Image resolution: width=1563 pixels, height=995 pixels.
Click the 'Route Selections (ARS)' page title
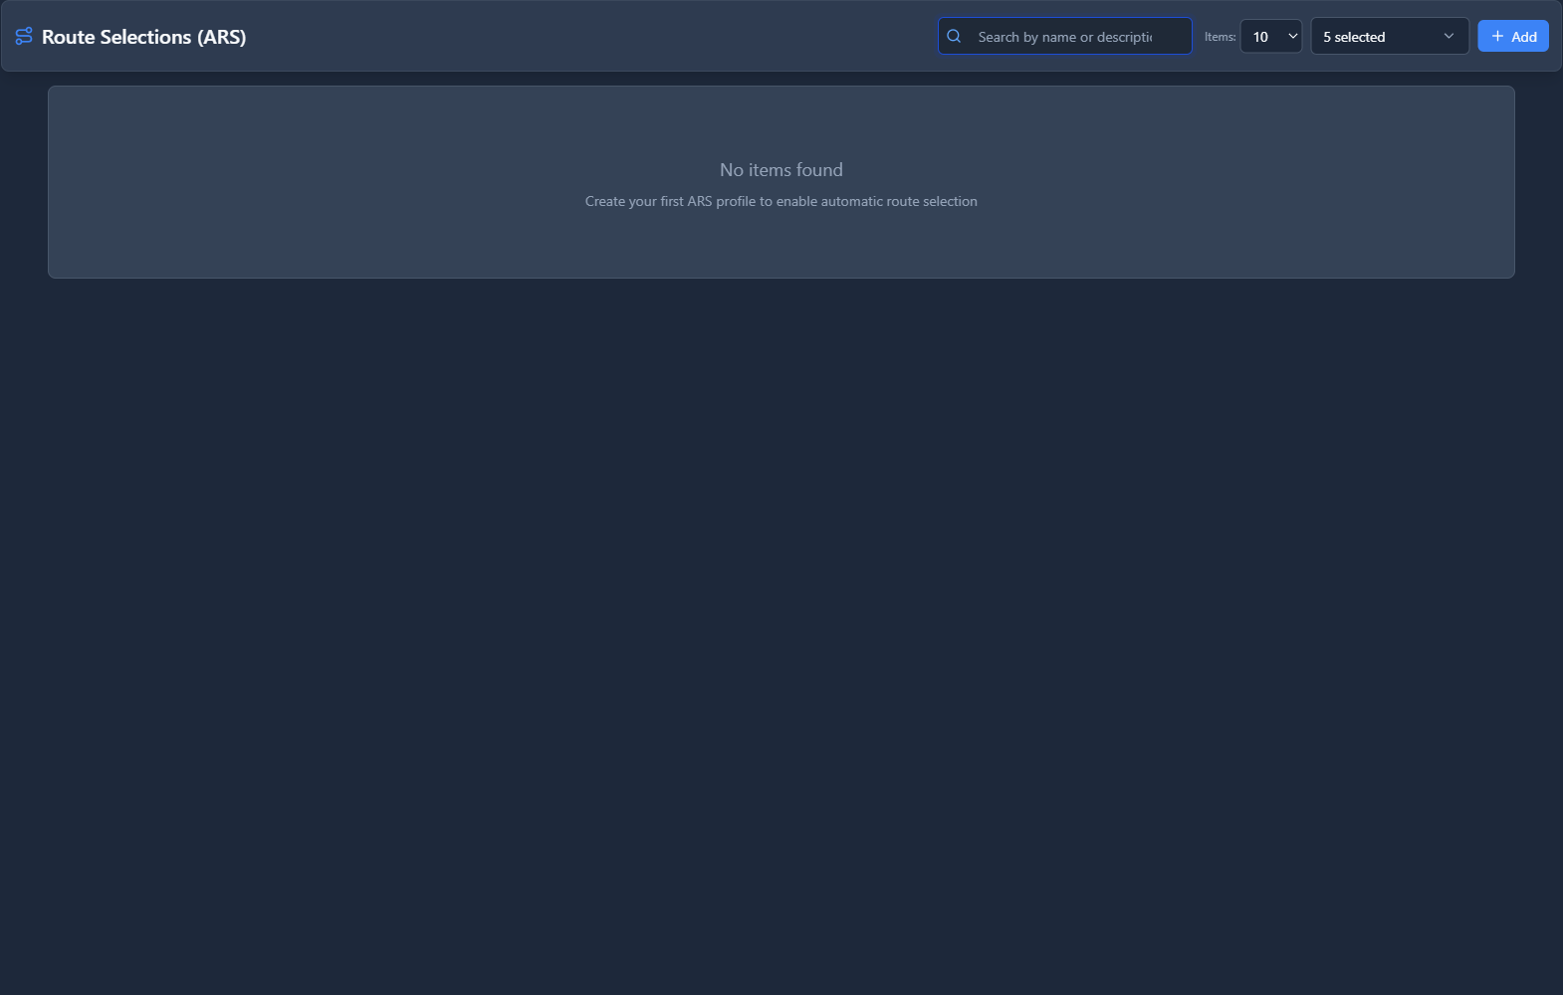click(x=143, y=37)
